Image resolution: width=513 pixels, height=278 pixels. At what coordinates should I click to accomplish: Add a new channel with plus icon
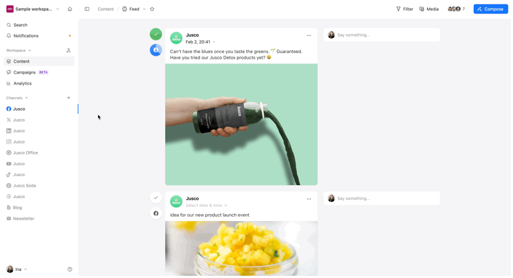point(69,97)
